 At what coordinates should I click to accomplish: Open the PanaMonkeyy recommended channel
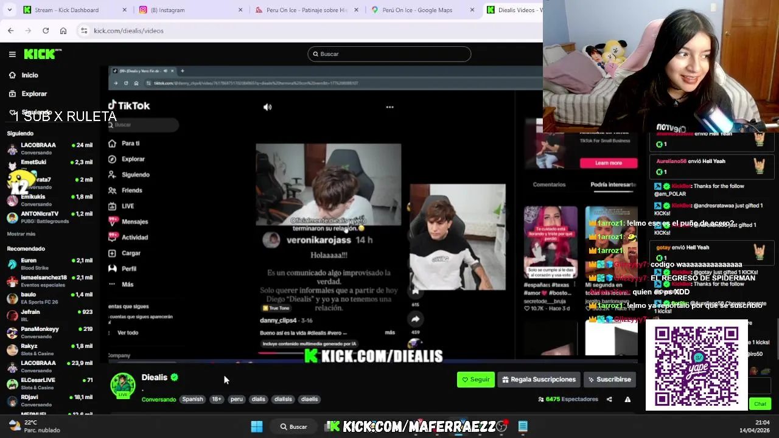50,332
